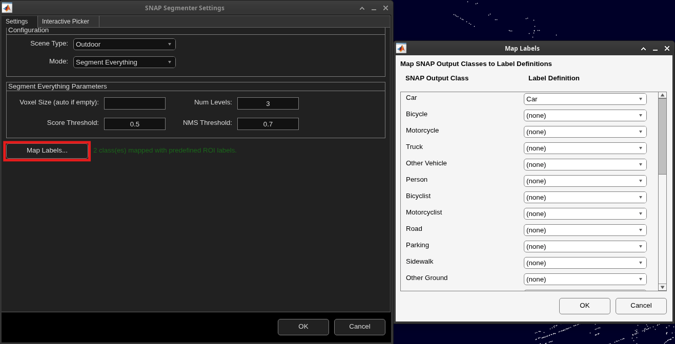Click the NMS Threshold field
675x344 pixels.
[x=268, y=124]
